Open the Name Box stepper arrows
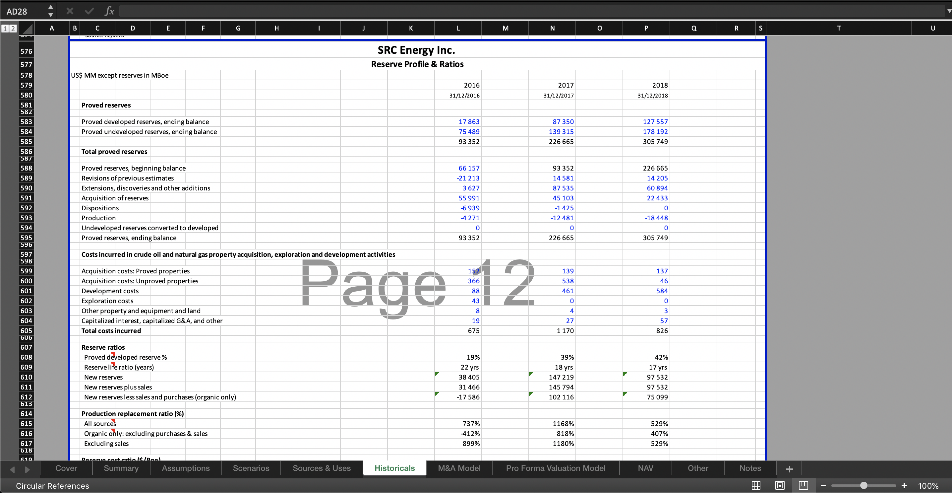The width and height of the screenshot is (952, 493). 51,11
